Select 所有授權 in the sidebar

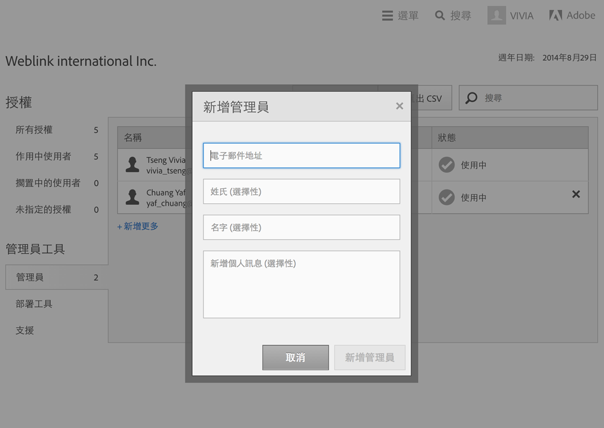[34, 130]
